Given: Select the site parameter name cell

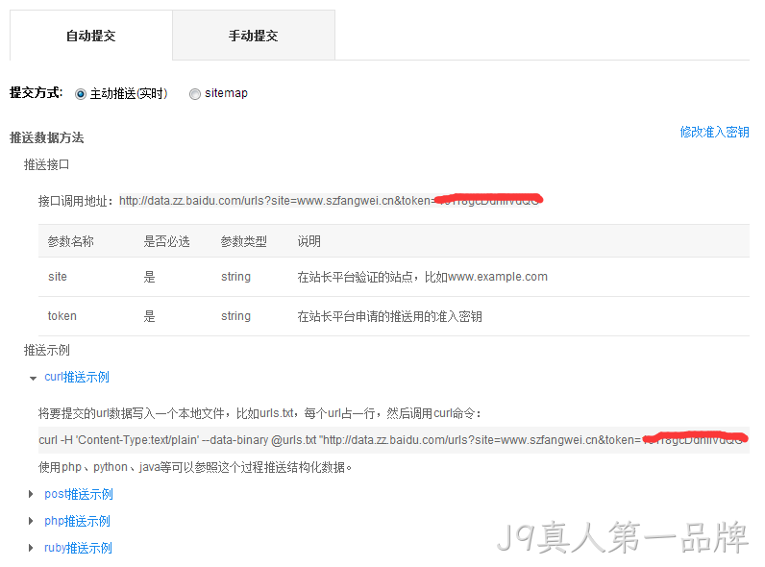Looking at the screenshot, I should click(x=58, y=277).
